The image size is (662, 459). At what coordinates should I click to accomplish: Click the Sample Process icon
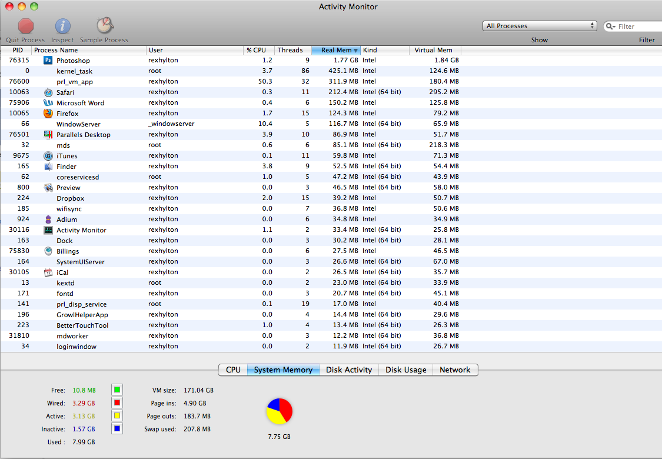104,26
